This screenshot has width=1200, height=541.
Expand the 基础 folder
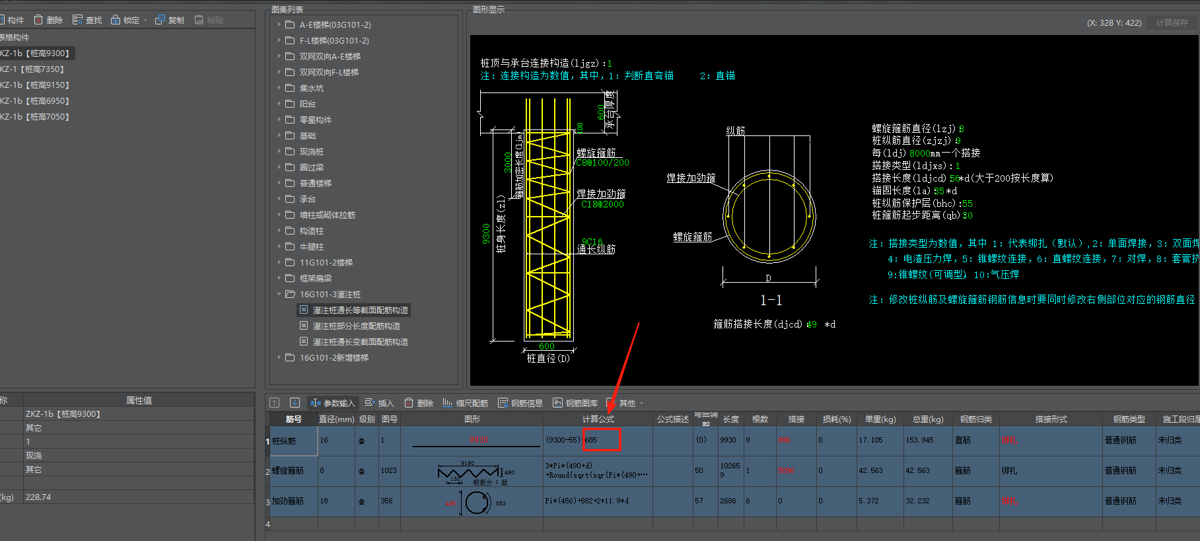279,135
